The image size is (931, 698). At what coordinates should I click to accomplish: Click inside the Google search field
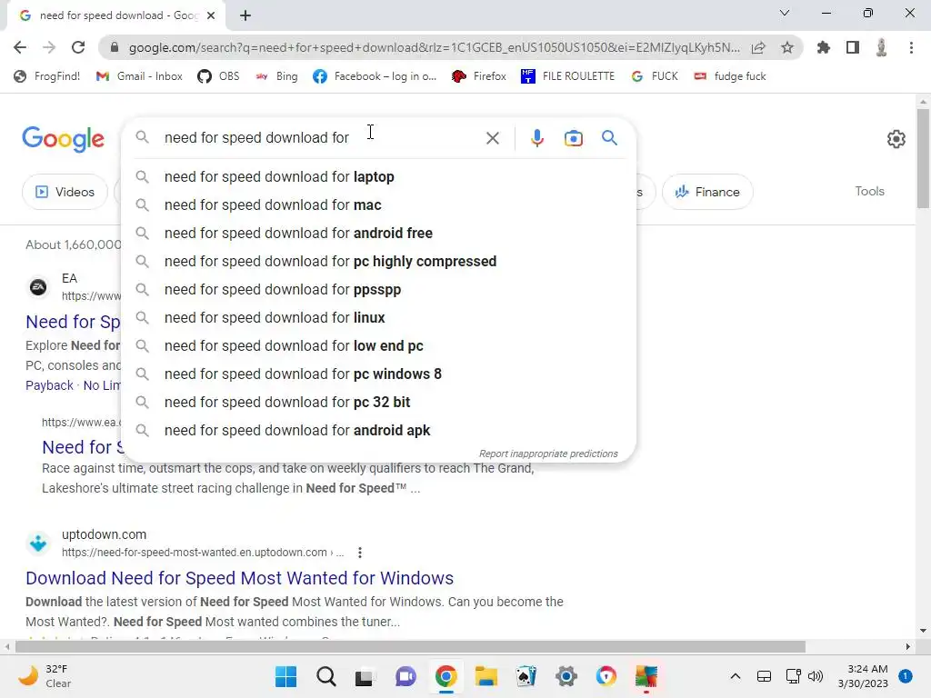click(x=321, y=138)
